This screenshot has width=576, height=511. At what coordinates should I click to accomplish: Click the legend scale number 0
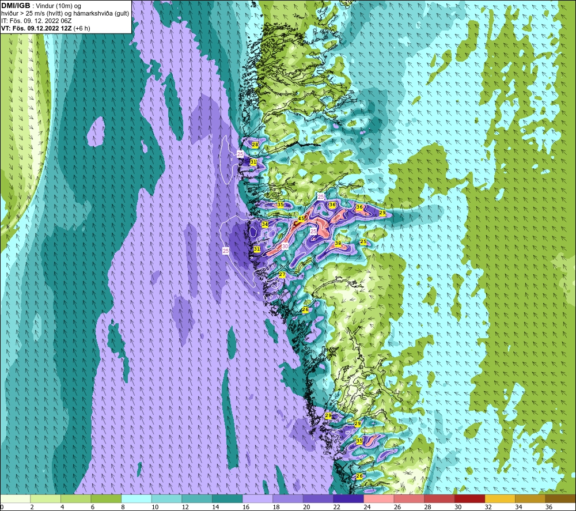2,508
